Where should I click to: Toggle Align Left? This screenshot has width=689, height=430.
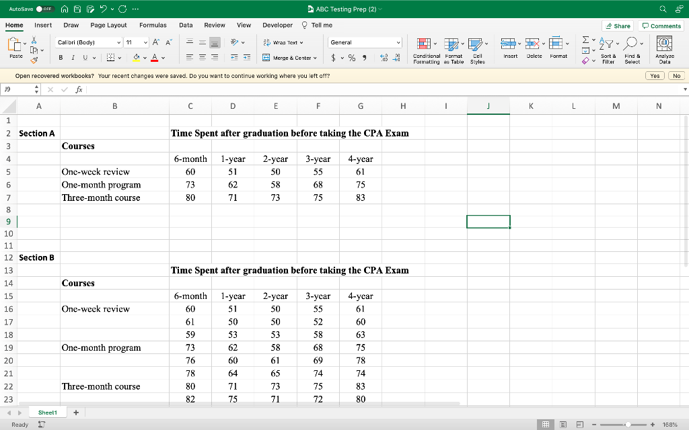tap(190, 58)
